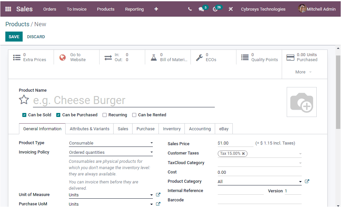The height and width of the screenshot is (207, 341).
Task: Open the developer tools wrench icon
Action: 230,9
